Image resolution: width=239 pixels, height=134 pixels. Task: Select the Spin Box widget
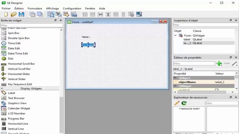14,33
